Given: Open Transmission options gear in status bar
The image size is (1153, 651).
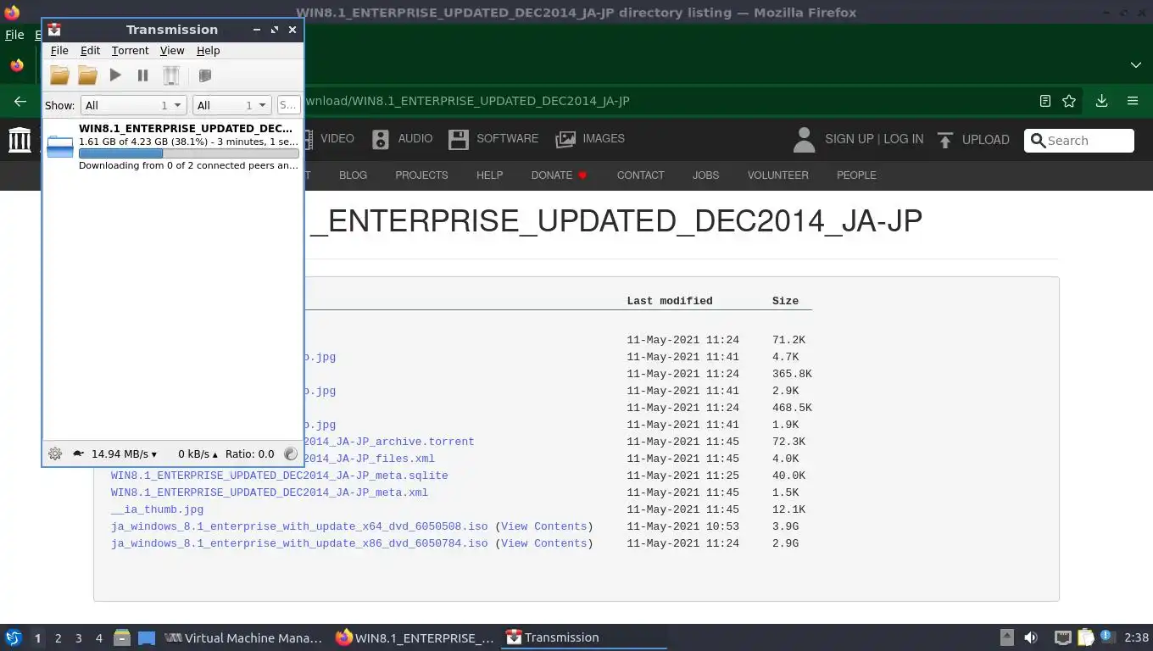Looking at the screenshot, I should [55, 453].
